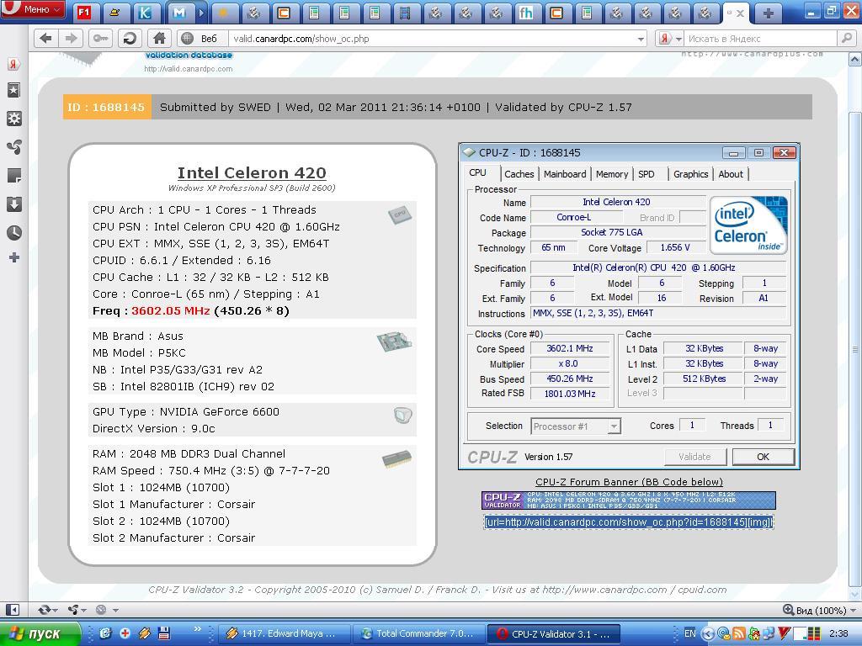
Task: Select the Mainboard tab in CPU-Z
Action: tap(565, 174)
